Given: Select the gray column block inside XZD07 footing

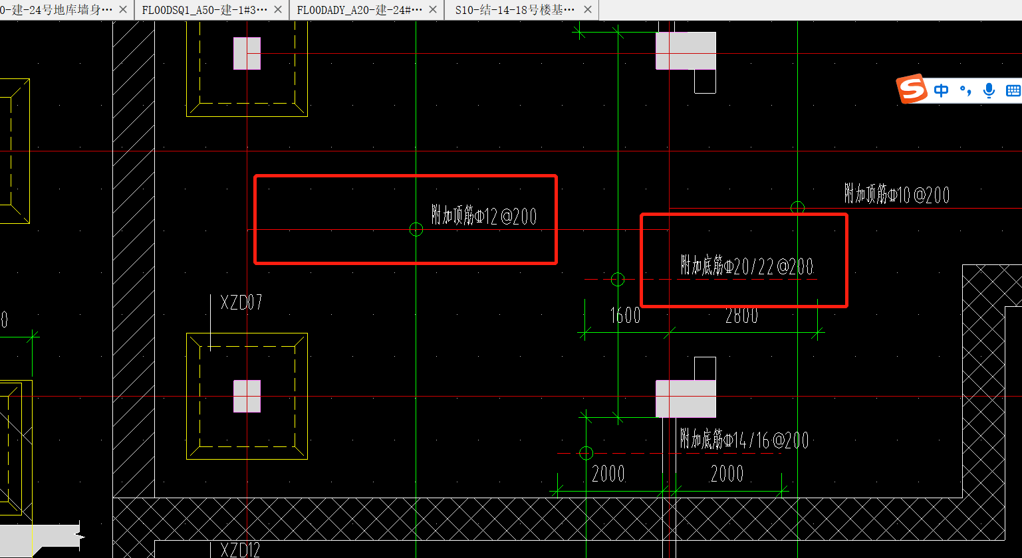Looking at the screenshot, I should (x=247, y=396).
